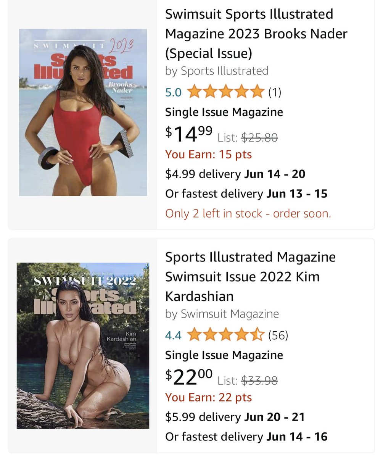View the (56) reviews count link

click(278, 335)
